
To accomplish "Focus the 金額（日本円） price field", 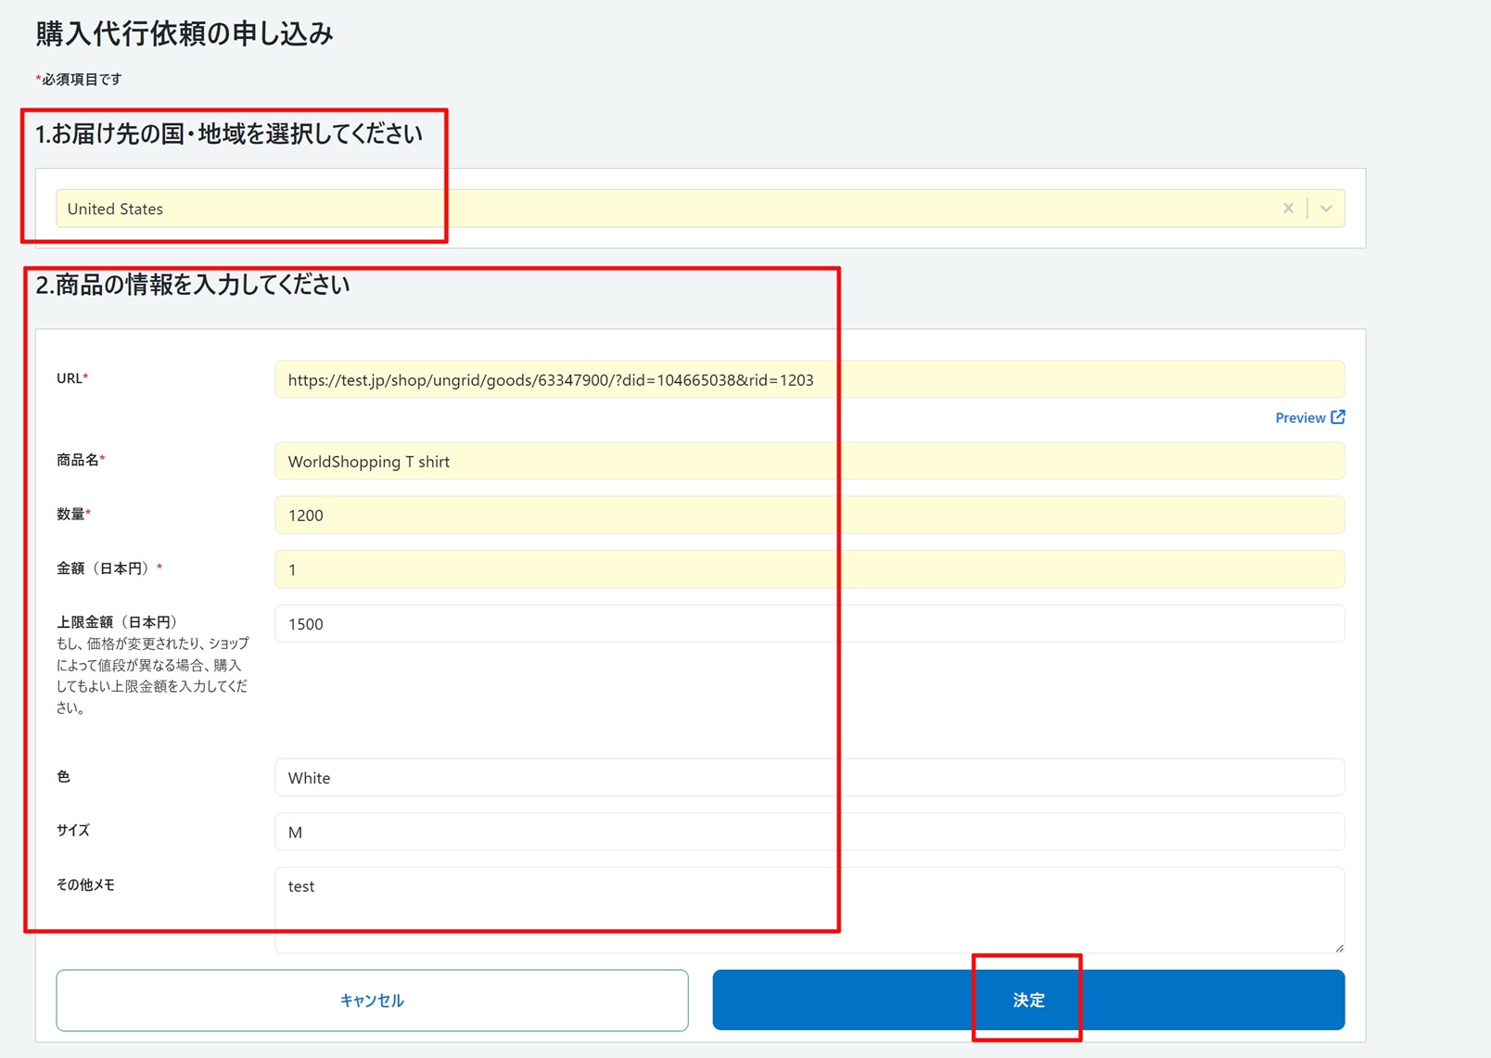I will 649,569.
